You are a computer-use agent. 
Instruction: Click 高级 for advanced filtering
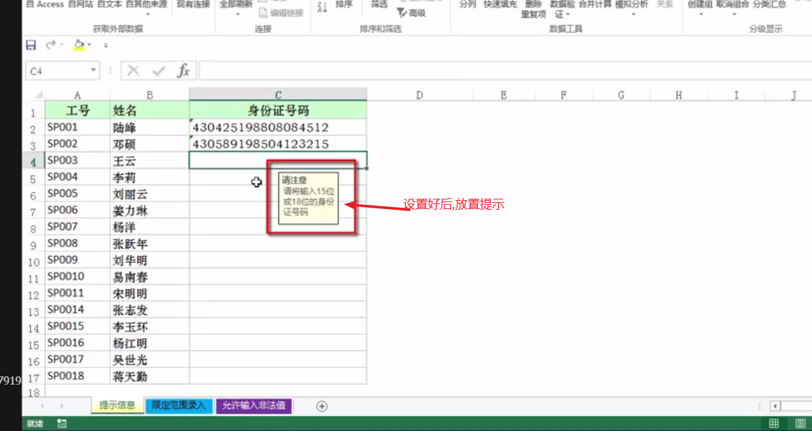(416, 12)
